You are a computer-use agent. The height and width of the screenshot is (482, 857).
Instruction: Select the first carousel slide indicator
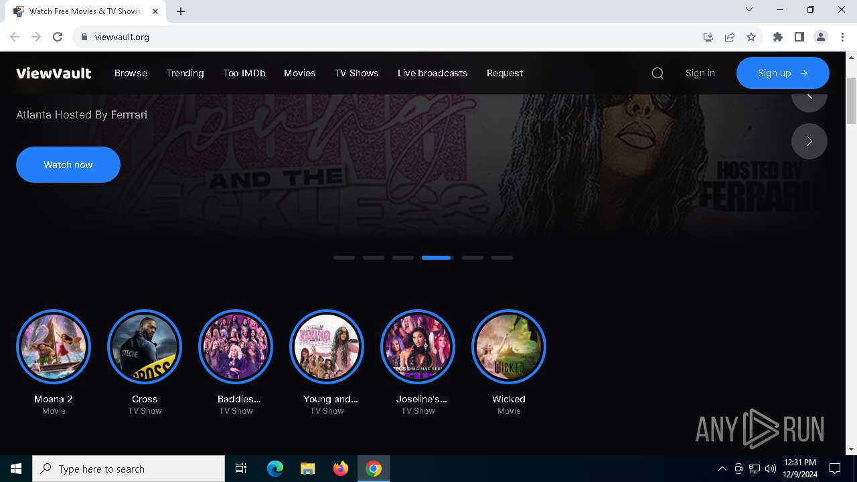tap(344, 258)
